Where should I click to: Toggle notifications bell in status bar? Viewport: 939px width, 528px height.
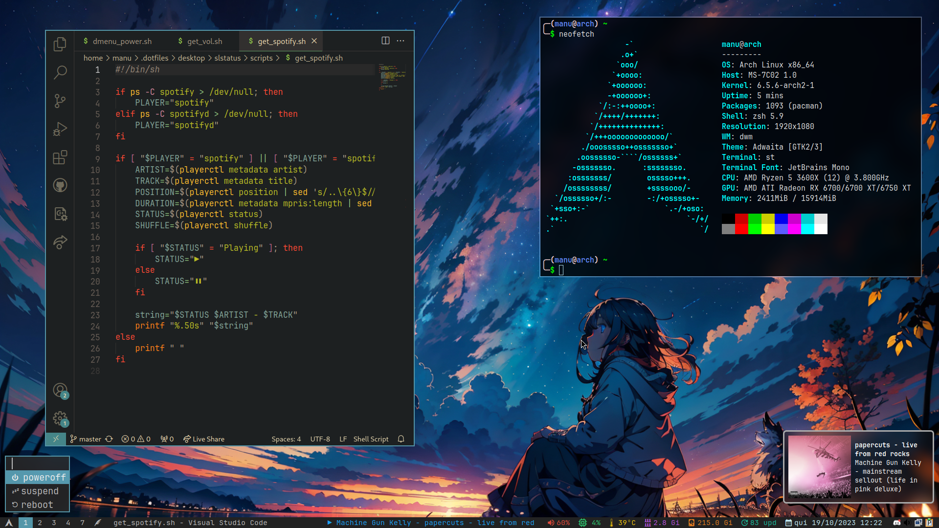[x=401, y=439]
